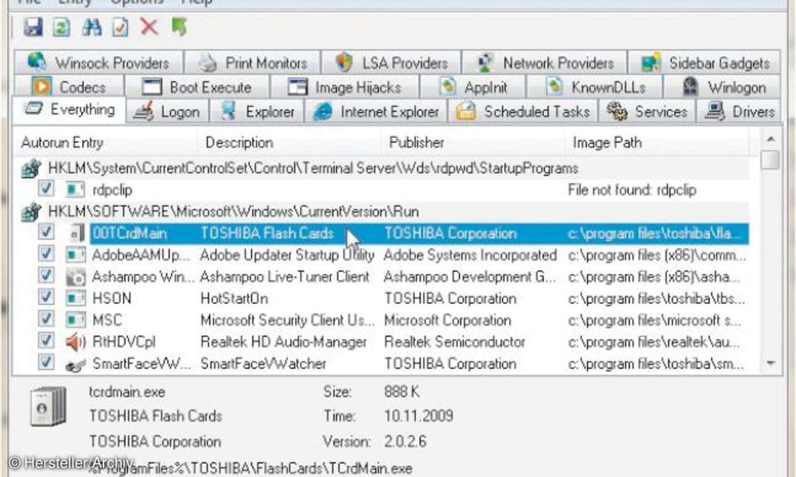Open the Scheduled Tasks tab
This screenshot has width=796, height=477.
(x=523, y=111)
